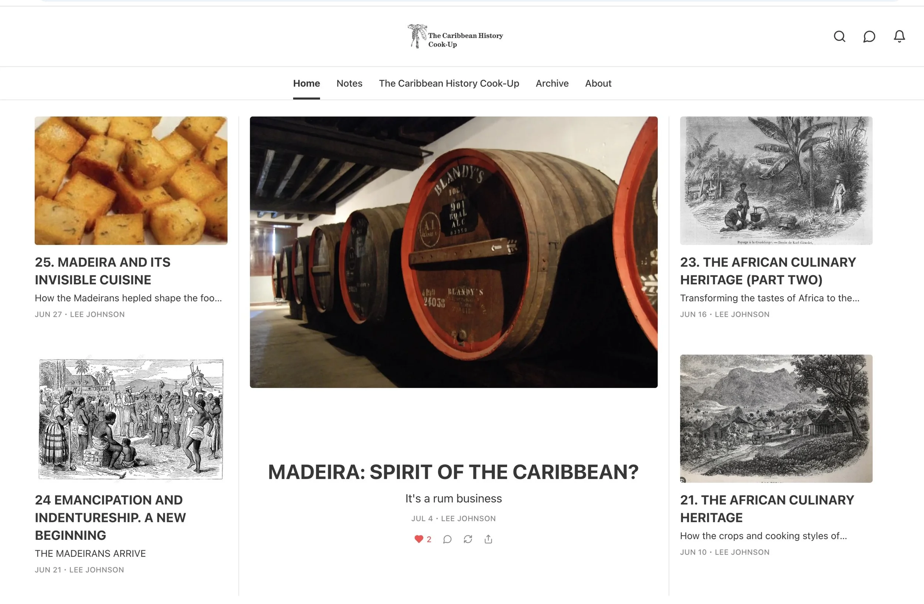This screenshot has height=604, width=924.
Task: Select the Home tab
Action: coord(306,83)
